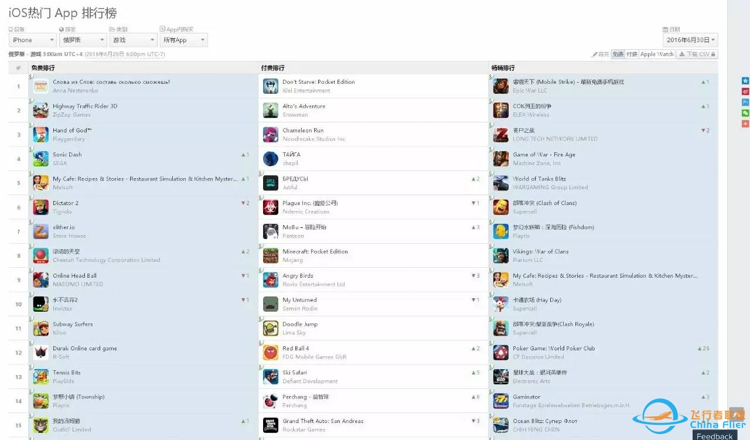Viewport: 750px width, 440px height.
Task: Open the Vikings: War of Clans link
Action: 541,251
